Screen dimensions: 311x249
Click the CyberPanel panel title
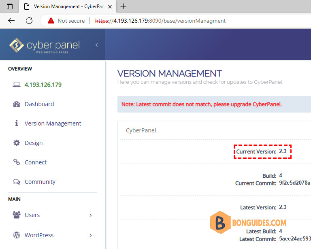(141, 130)
